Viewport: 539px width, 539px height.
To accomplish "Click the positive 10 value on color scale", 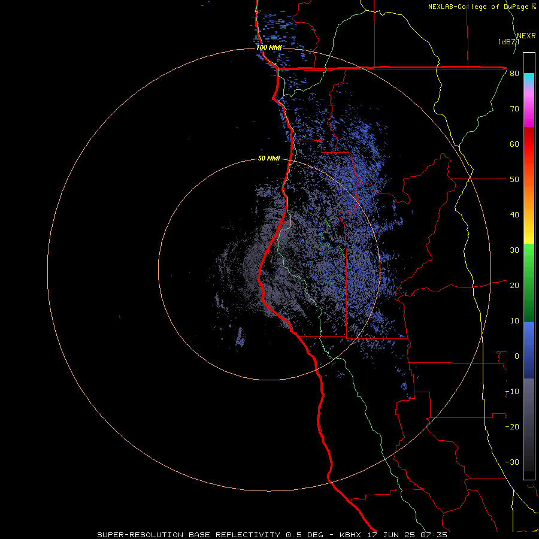I will click(514, 321).
